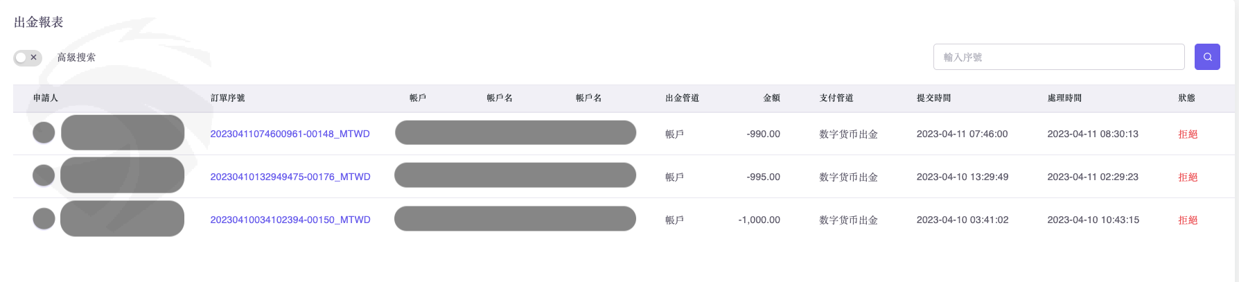Viewport: 1239px width, 282px height.
Task: Click the 訂單序號 column header
Action: [x=228, y=98]
